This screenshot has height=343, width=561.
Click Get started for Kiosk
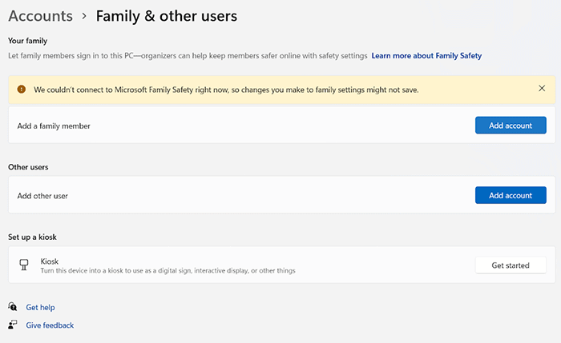[x=511, y=265]
